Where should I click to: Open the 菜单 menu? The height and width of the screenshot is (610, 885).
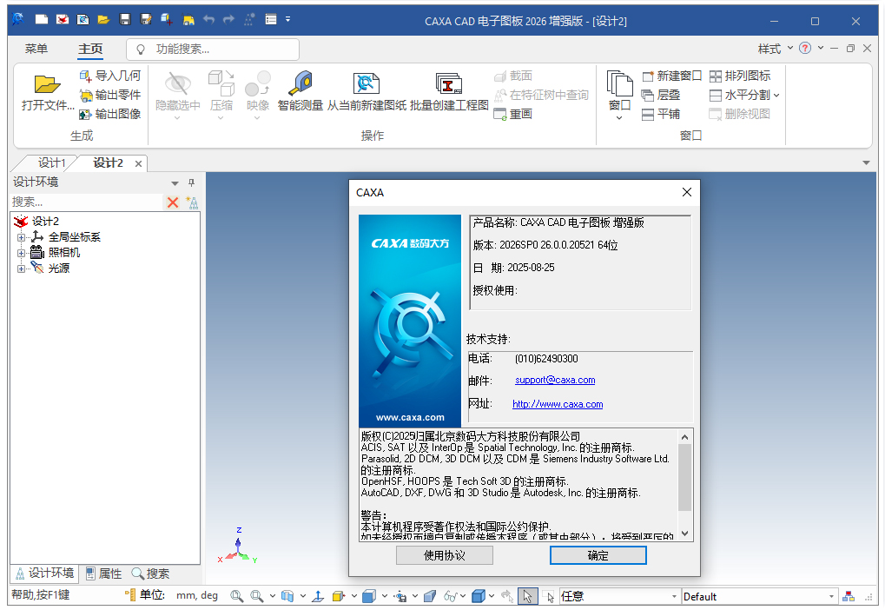point(36,49)
